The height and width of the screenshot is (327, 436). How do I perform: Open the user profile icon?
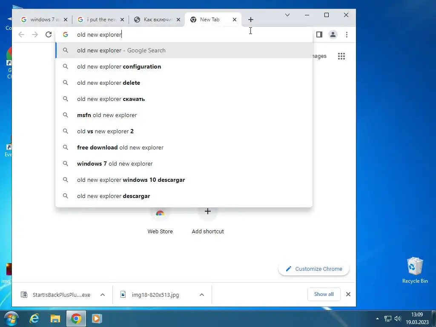point(333,34)
